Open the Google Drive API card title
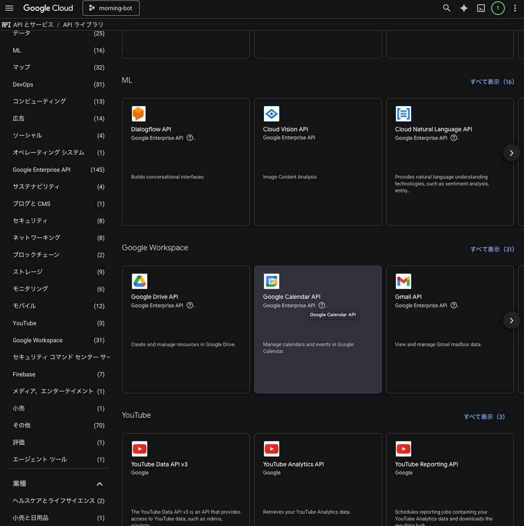Viewport: 524px width, 526px height. pyautogui.click(x=155, y=297)
